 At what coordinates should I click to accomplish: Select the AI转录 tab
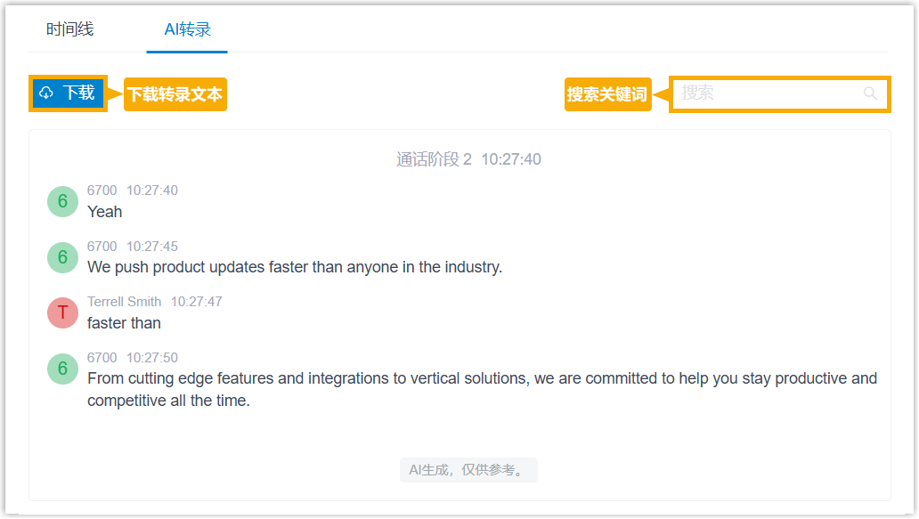[187, 29]
